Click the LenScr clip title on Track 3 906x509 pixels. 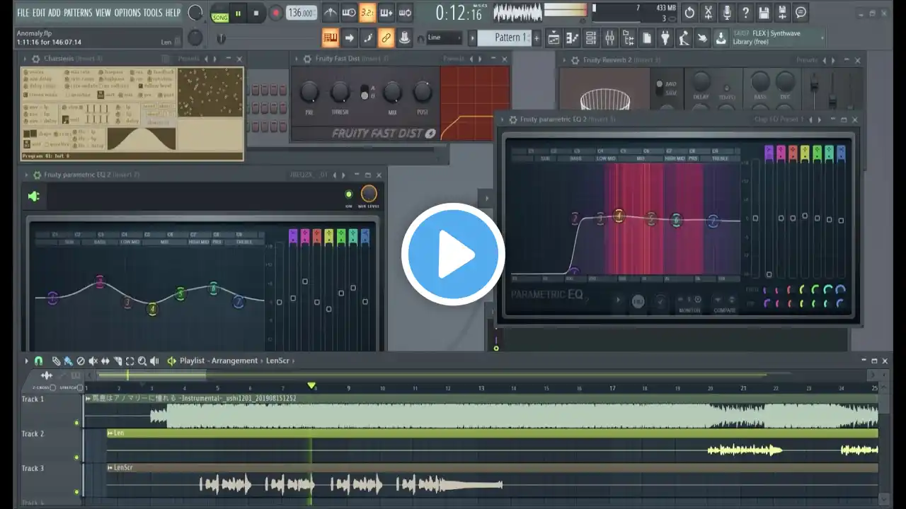(123, 467)
